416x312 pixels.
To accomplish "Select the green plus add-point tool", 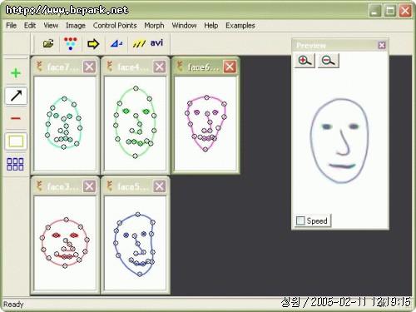I will tap(16, 73).
